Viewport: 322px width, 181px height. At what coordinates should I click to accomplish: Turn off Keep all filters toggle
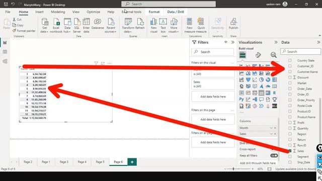274,155
